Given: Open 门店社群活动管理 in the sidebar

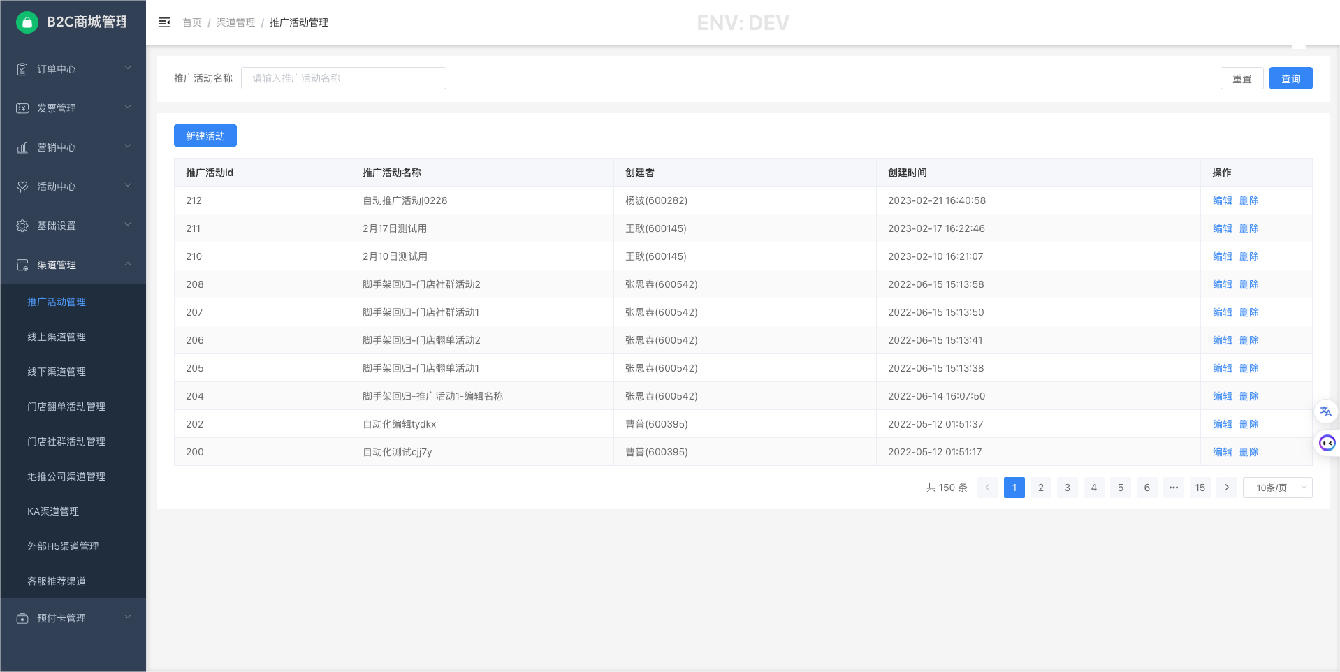Looking at the screenshot, I should coord(66,441).
